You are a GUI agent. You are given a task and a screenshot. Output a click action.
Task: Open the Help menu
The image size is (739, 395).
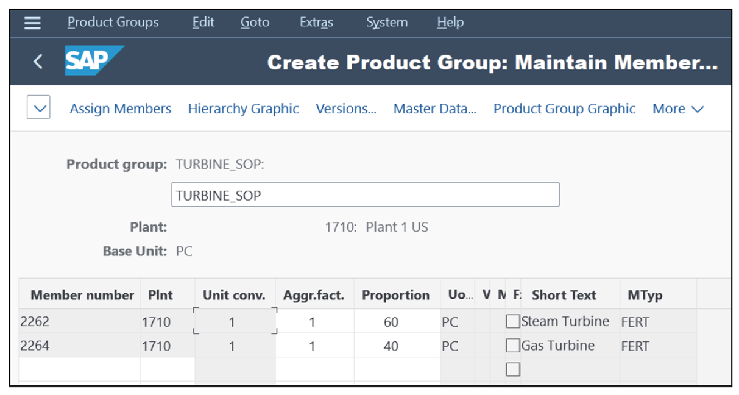(x=449, y=23)
